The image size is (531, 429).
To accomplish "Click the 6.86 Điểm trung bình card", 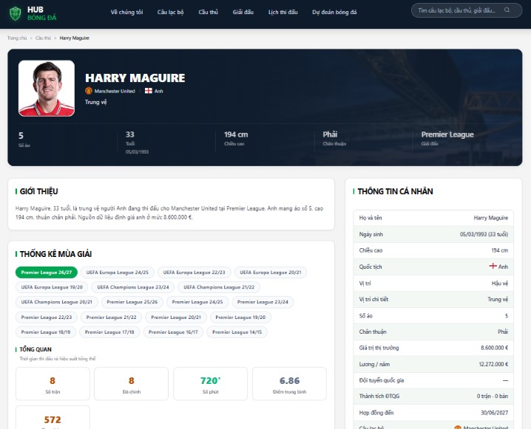I will pos(290,384).
